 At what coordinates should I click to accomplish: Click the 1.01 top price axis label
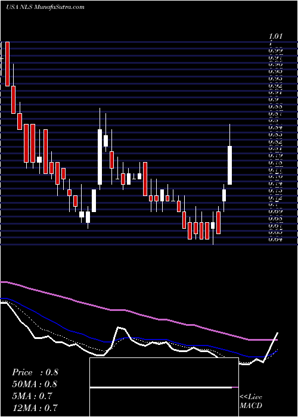click(x=275, y=36)
